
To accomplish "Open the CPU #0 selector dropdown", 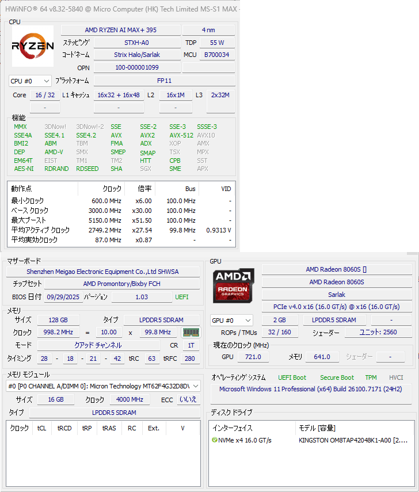I will 30,81.
